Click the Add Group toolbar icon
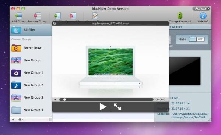The height and width of the screenshot is (135, 221). pyautogui.click(x=18, y=16)
